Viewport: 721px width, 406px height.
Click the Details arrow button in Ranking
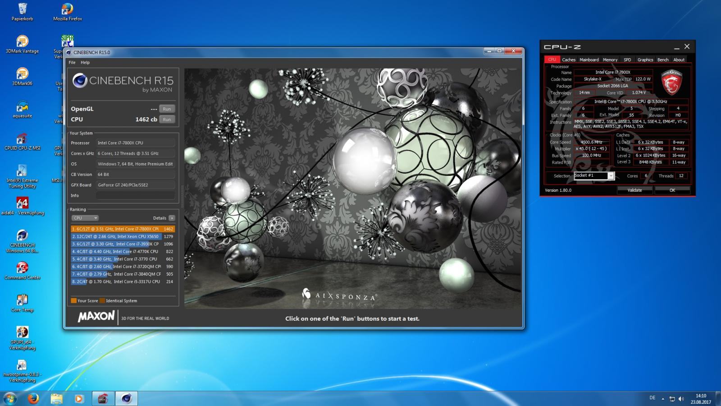click(x=172, y=218)
